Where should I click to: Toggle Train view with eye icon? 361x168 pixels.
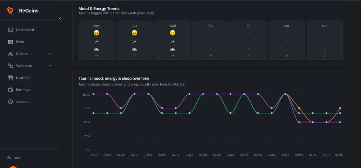click(10, 158)
